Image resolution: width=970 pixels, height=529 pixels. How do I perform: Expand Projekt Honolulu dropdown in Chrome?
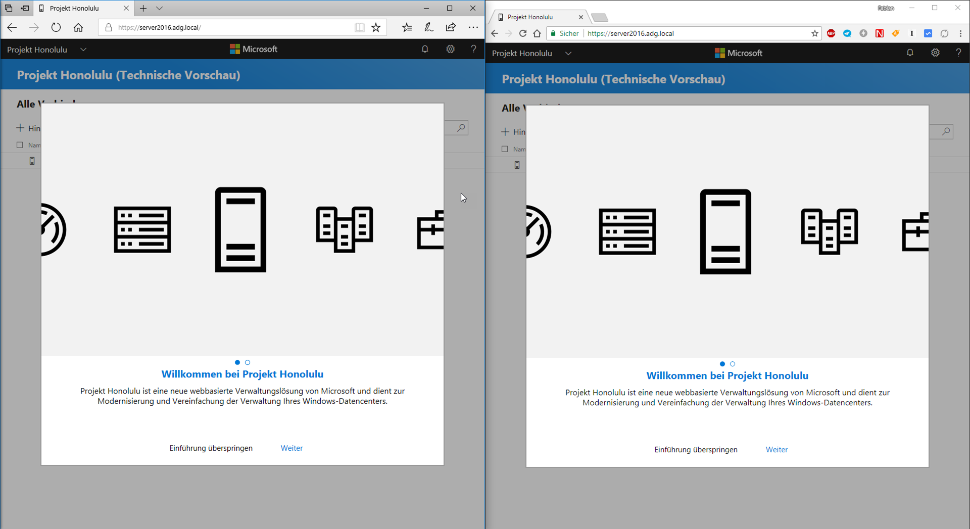[x=568, y=53]
